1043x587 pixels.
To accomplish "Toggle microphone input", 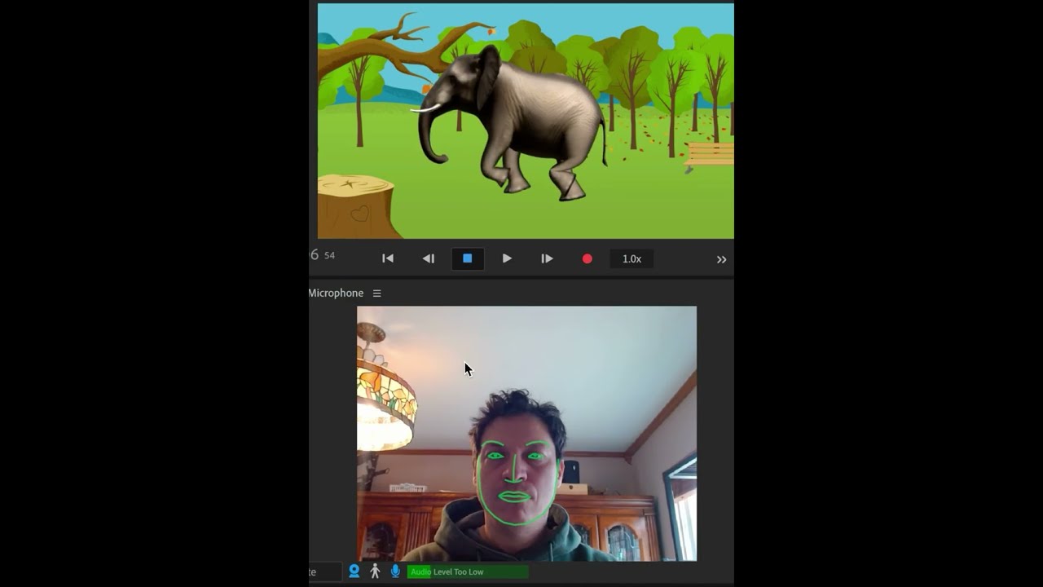I will pyautogui.click(x=395, y=572).
